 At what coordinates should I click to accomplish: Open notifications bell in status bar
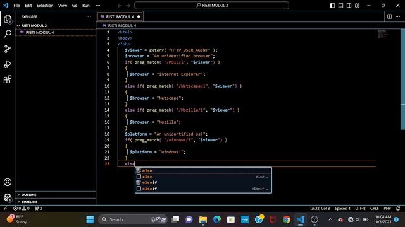click(x=398, y=209)
